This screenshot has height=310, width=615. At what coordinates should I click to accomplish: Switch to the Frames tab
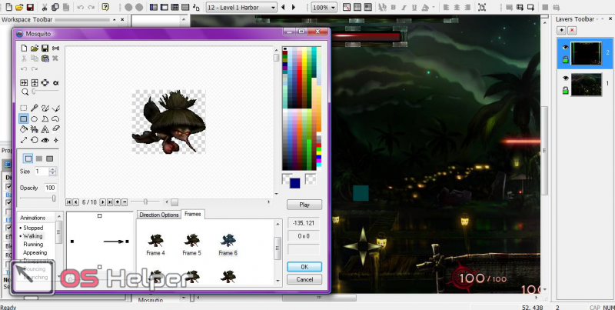193,214
